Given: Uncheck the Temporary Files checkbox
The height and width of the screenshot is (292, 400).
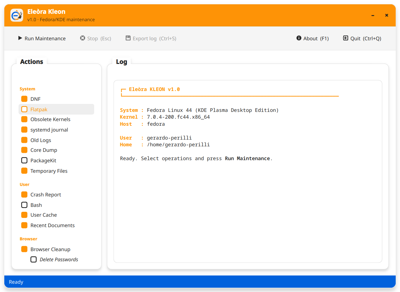Looking at the screenshot, I should coord(24,171).
